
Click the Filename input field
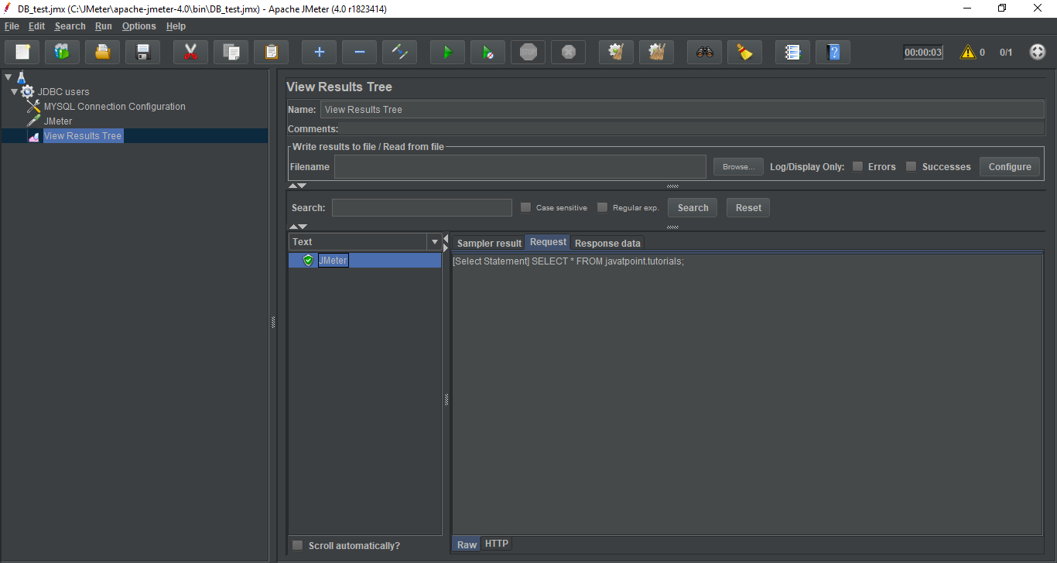pyautogui.click(x=520, y=167)
